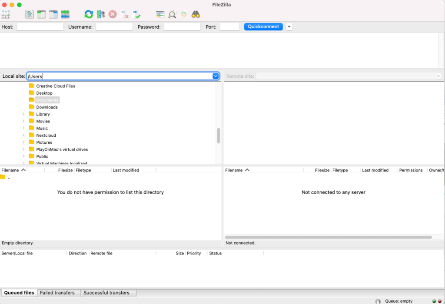The image size is (445, 304).
Task: Click the binoculars file search icon
Action: 196,14
